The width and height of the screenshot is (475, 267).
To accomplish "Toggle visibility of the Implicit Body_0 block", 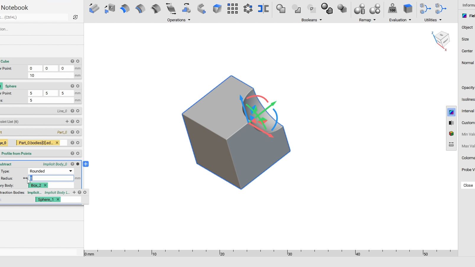I will tap(78, 164).
